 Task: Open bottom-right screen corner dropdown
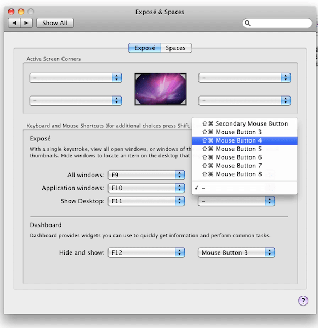(x=245, y=100)
